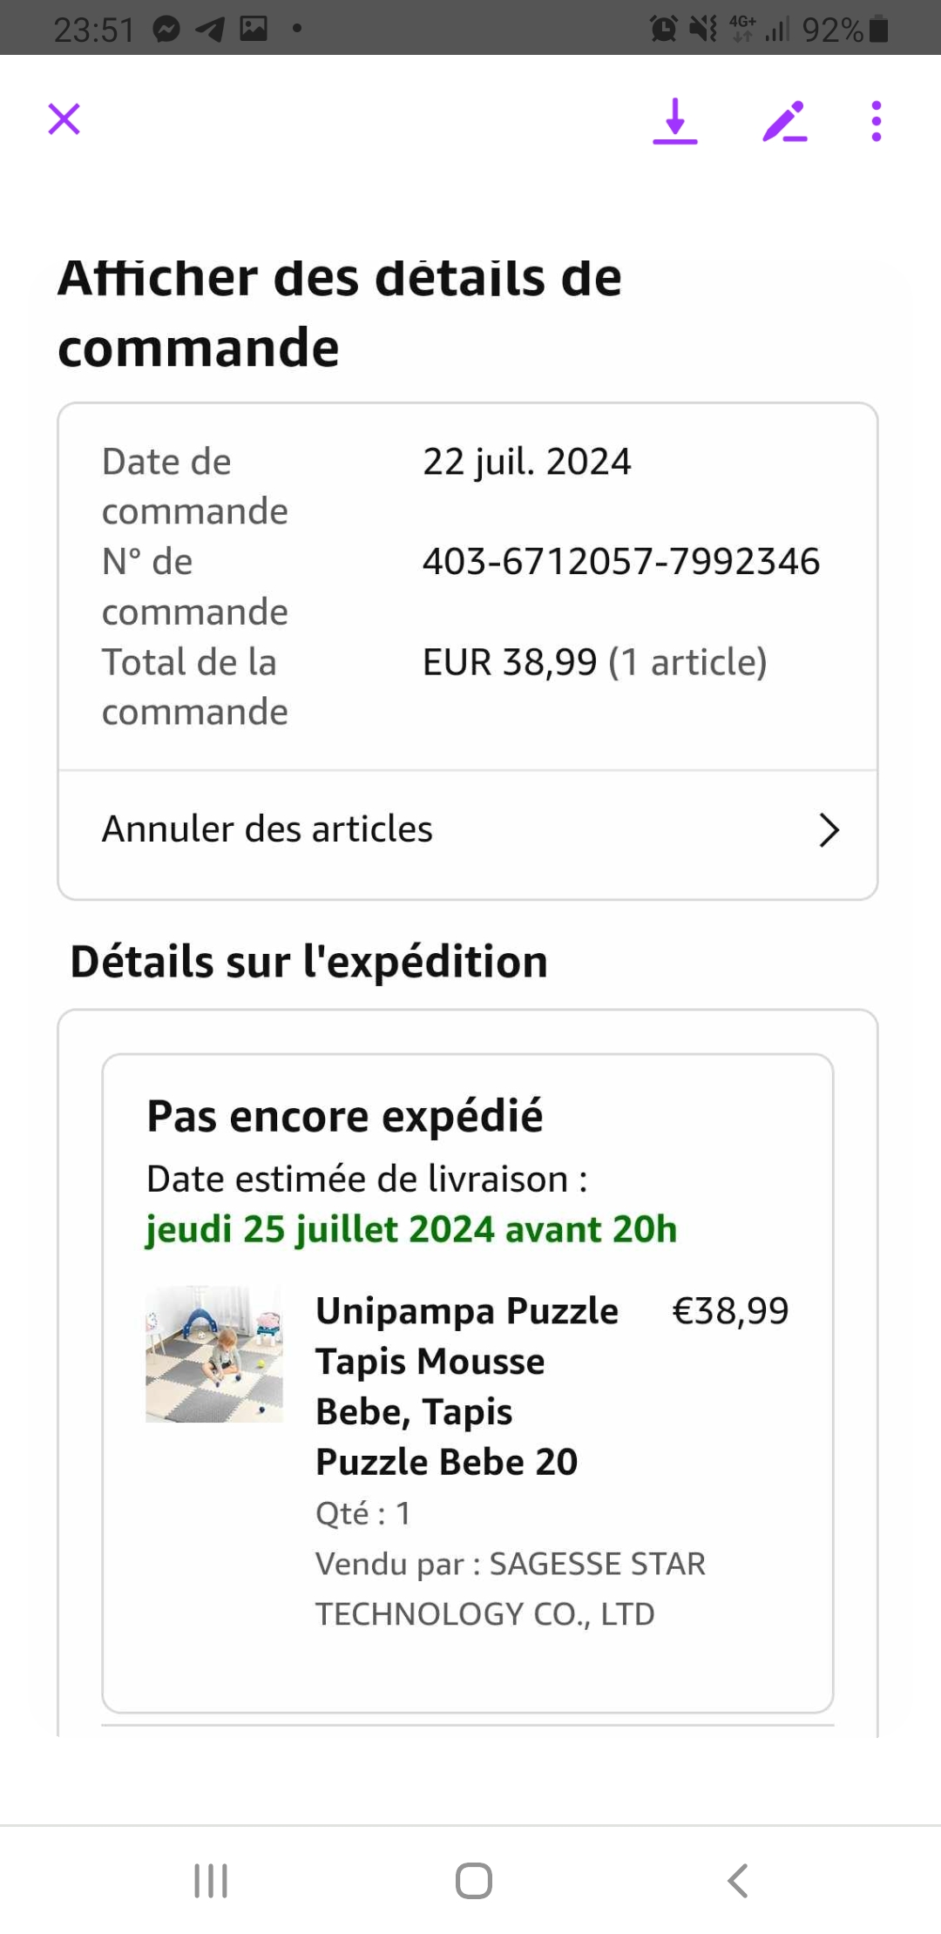Tap the green estimated delivery date text
941x1934 pixels.
411,1229
